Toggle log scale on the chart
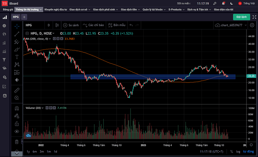258x157 pixels. pyautogui.click(x=237, y=151)
